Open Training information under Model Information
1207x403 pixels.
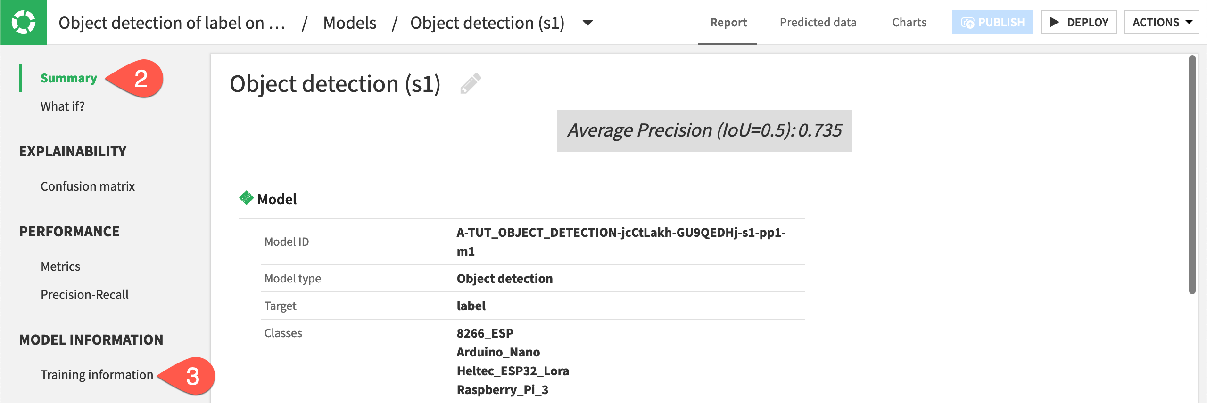click(96, 374)
